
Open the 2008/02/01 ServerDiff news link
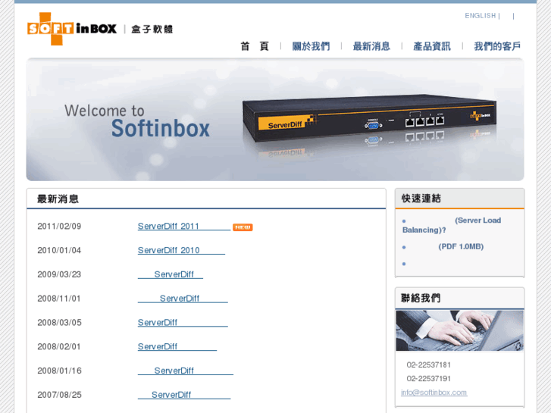[x=177, y=346]
